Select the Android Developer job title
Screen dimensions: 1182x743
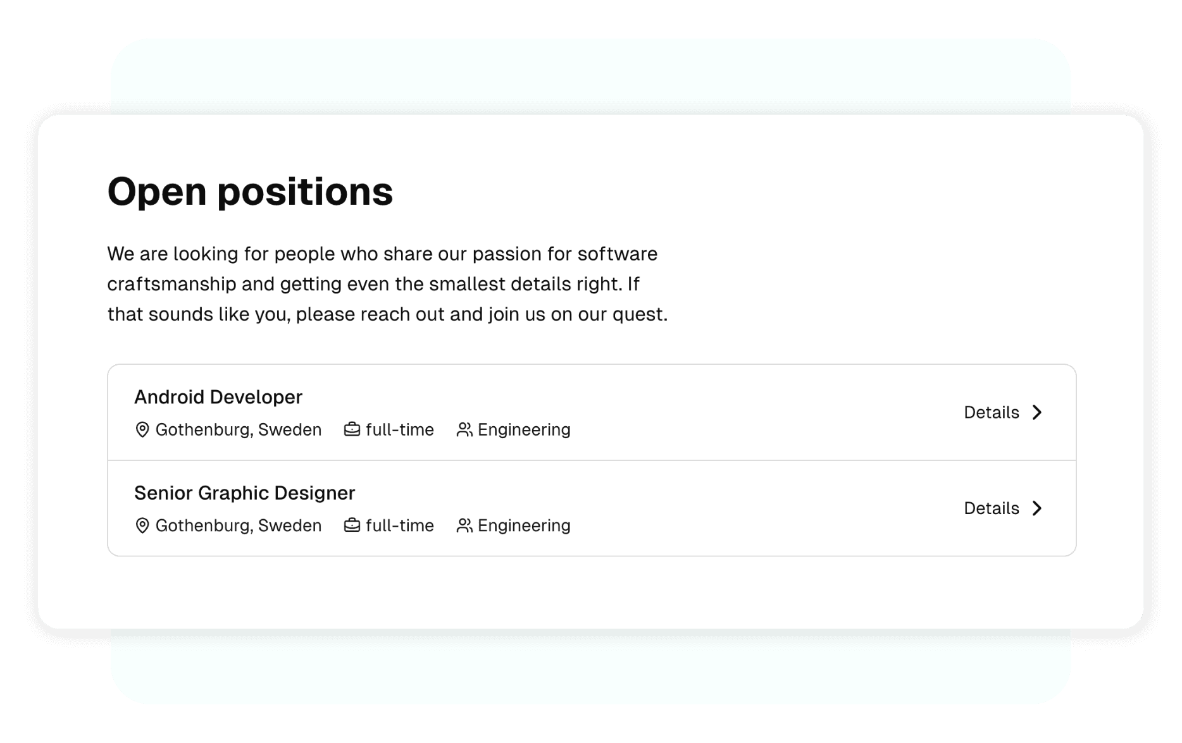218,397
